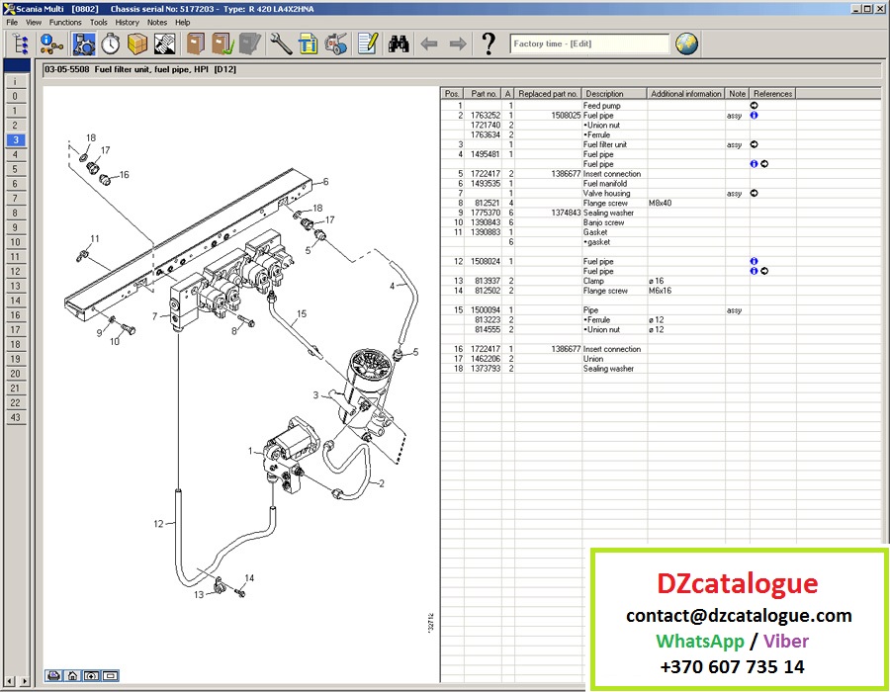Open help with the question mark icon
The height and width of the screenshot is (692, 890).
point(489,43)
